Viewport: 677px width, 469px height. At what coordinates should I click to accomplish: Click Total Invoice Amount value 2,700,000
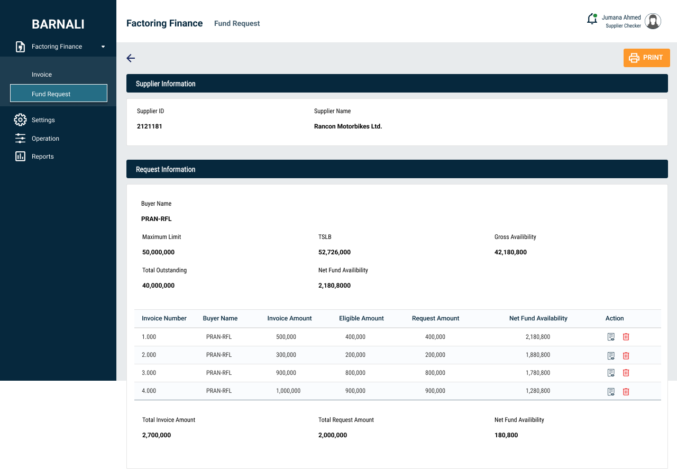[x=157, y=435]
